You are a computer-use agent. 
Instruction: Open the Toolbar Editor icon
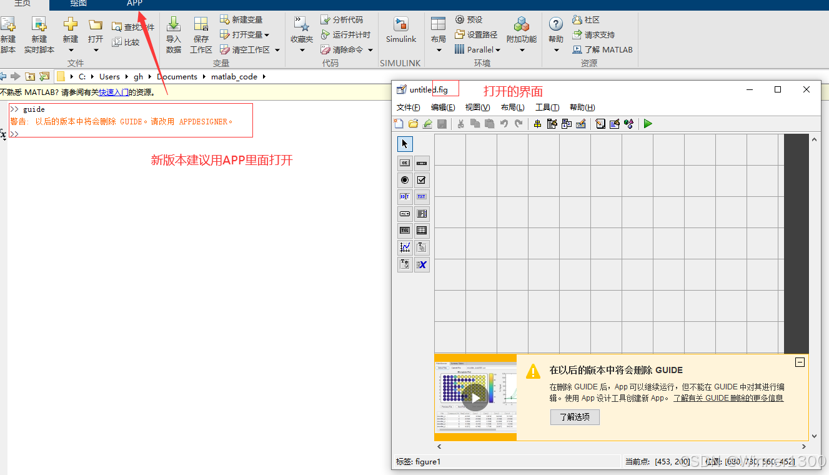(581, 124)
